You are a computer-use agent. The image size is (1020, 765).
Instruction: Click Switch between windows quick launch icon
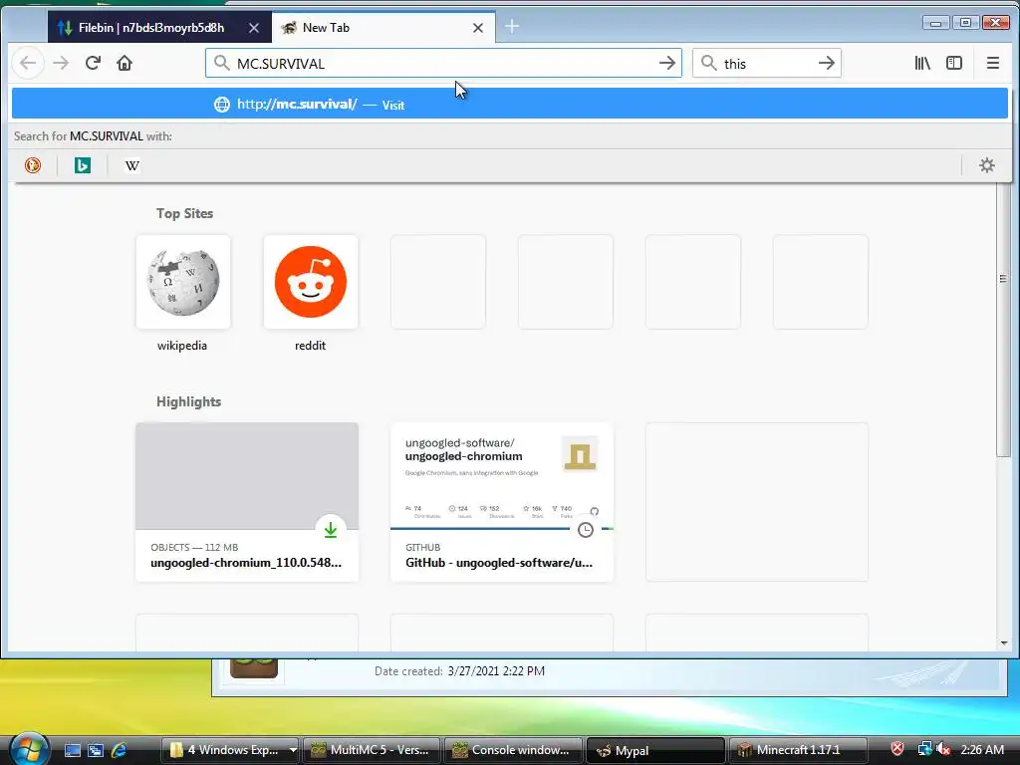point(96,751)
